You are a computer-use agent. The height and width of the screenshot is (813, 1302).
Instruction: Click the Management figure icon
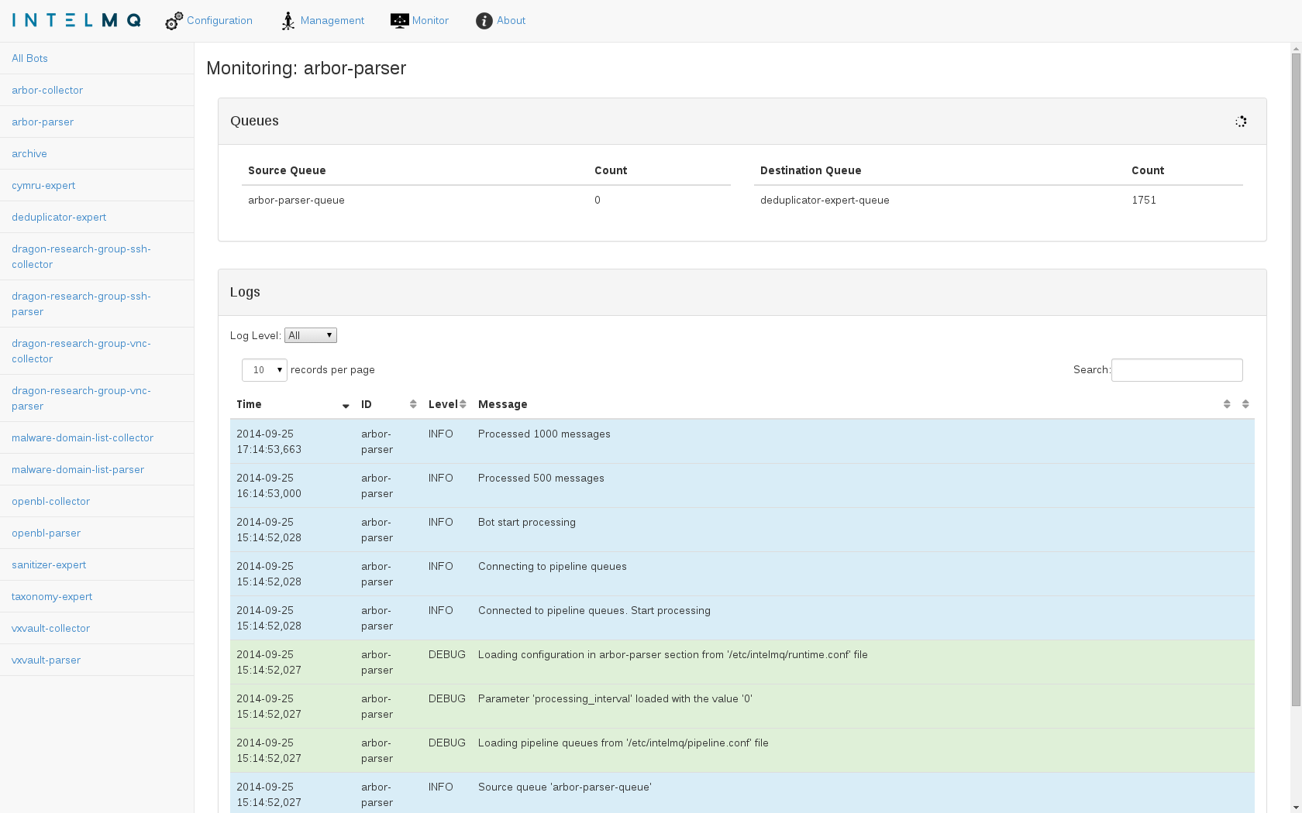point(288,21)
